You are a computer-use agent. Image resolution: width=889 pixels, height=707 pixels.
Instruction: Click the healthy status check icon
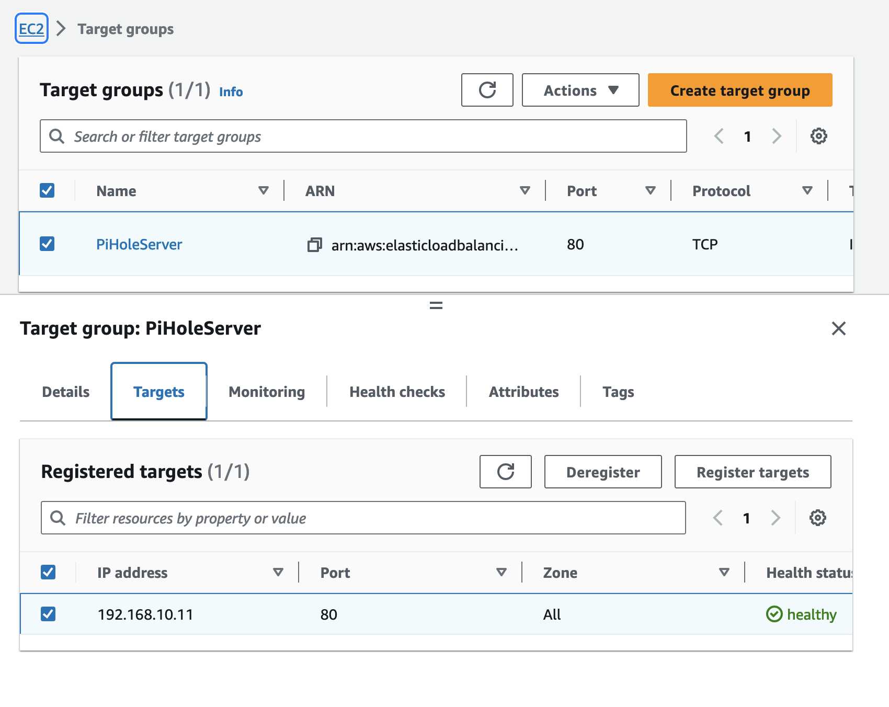tap(774, 614)
